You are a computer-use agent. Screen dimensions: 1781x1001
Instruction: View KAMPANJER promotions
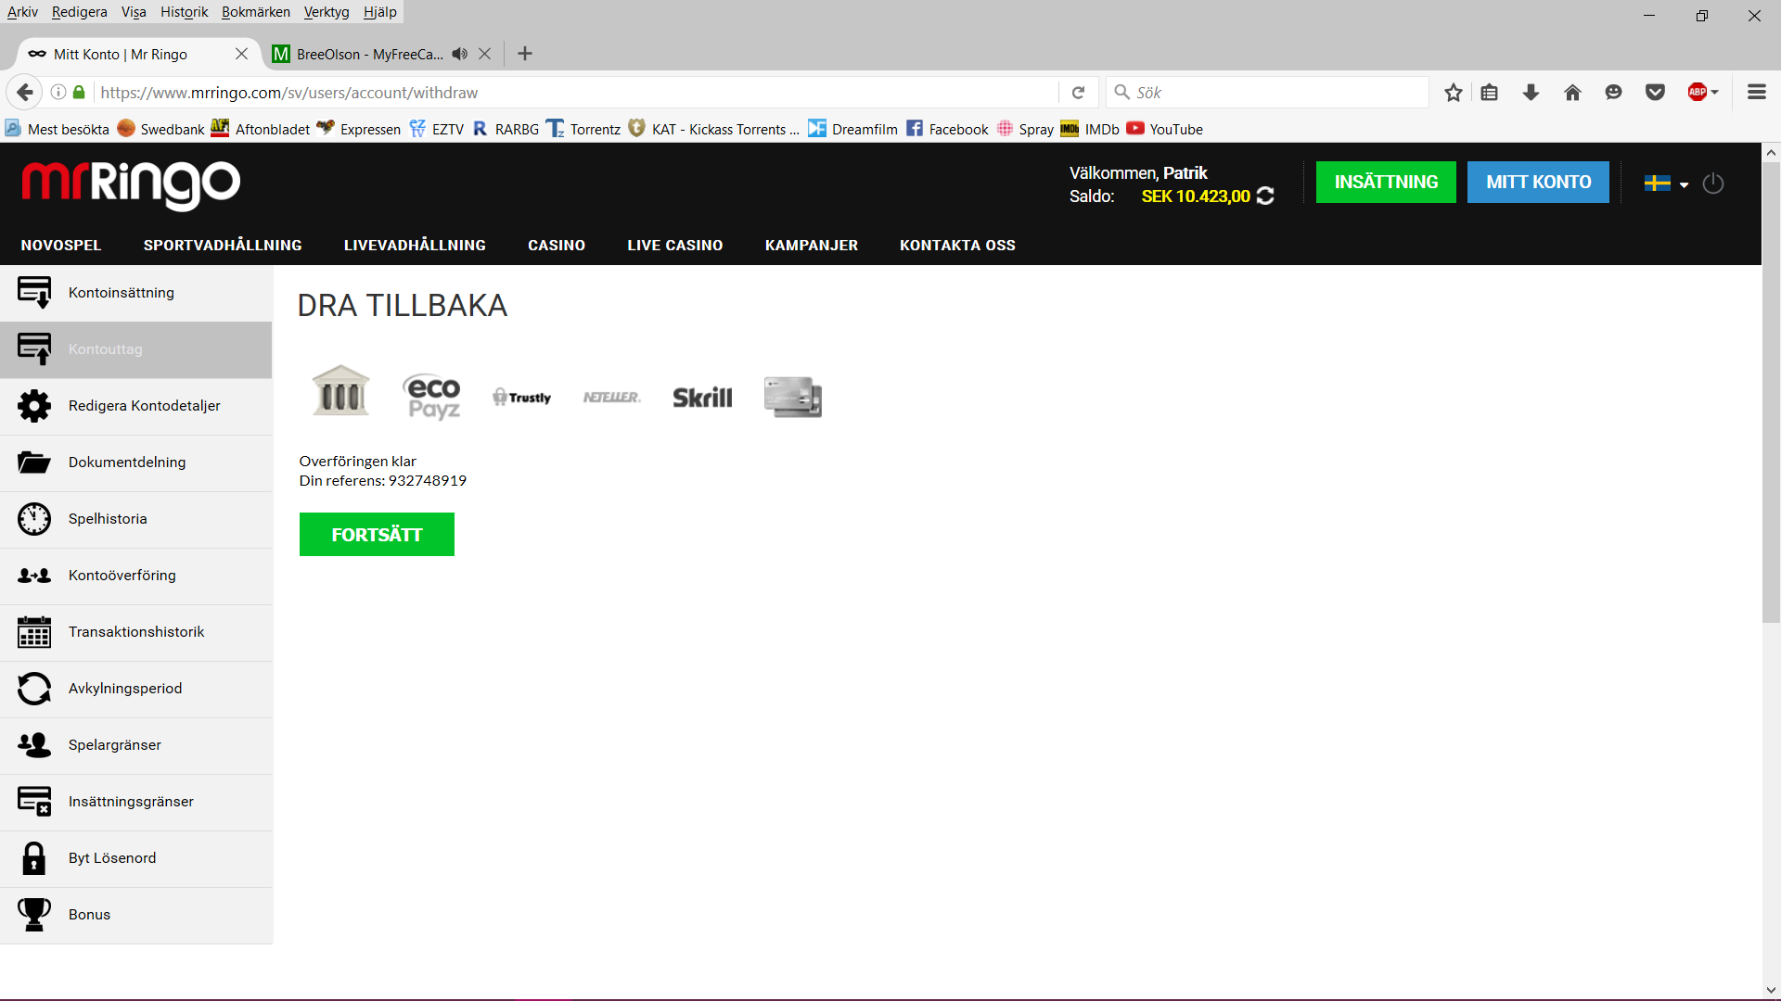(812, 246)
